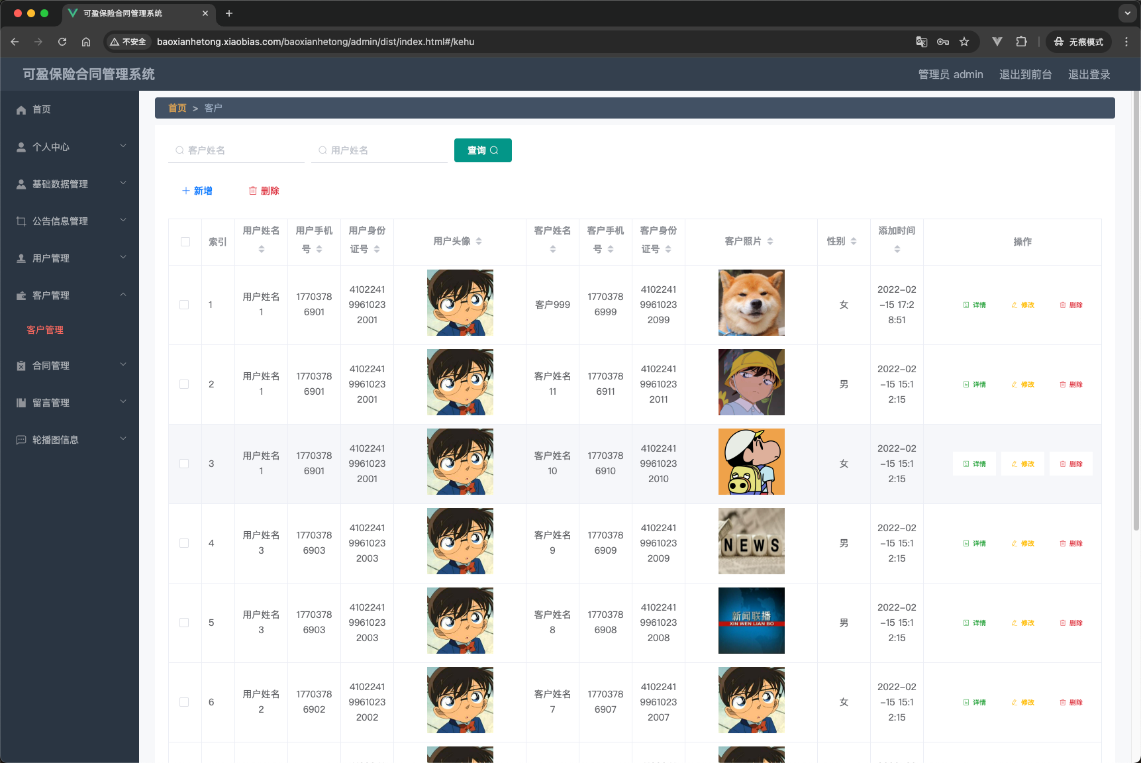Sort 性别 column with sort arrows
Viewport: 1141px width, 763px height.
click(x=854, y=241)
